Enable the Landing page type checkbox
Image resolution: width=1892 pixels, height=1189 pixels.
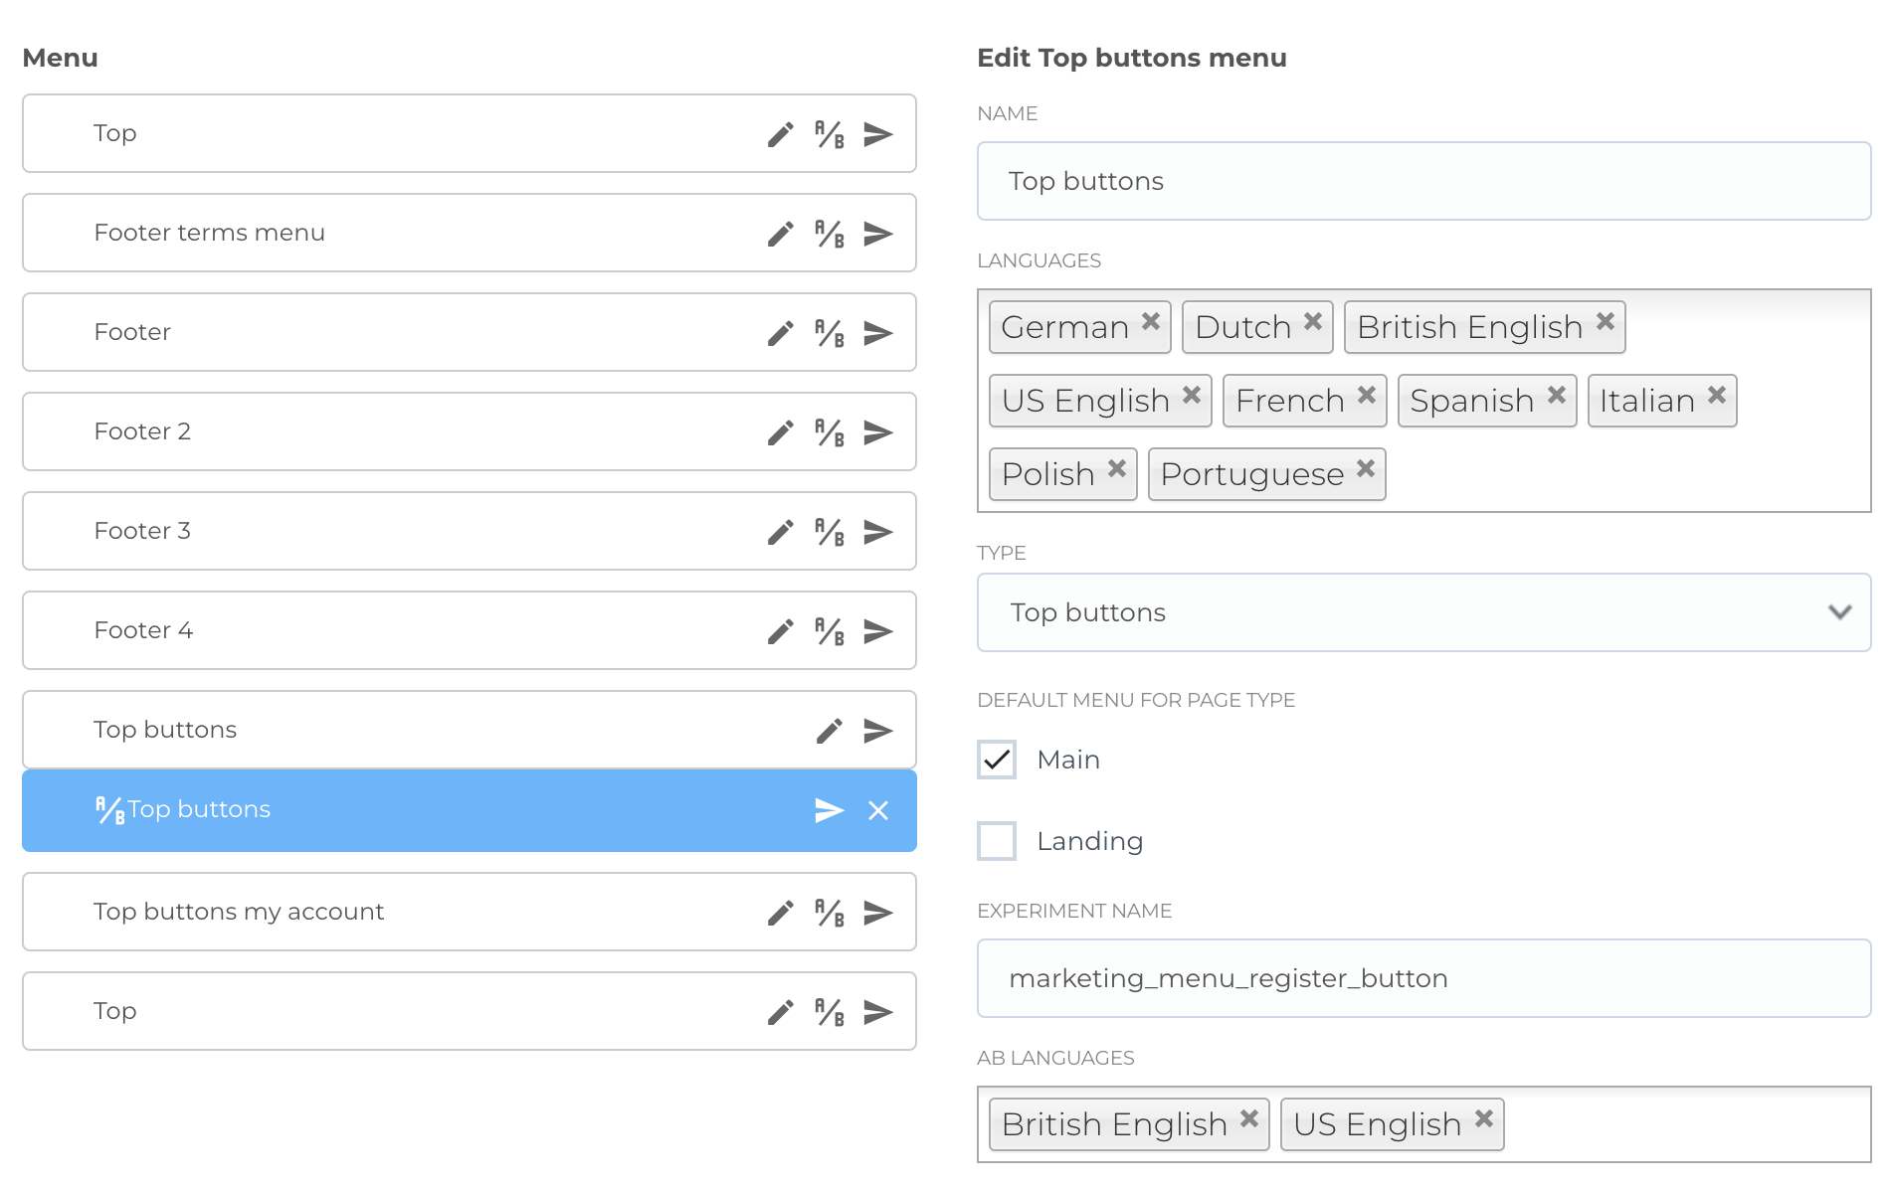point(997,841)
